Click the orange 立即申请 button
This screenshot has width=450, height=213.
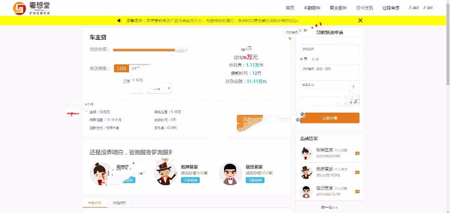[330, 118]
